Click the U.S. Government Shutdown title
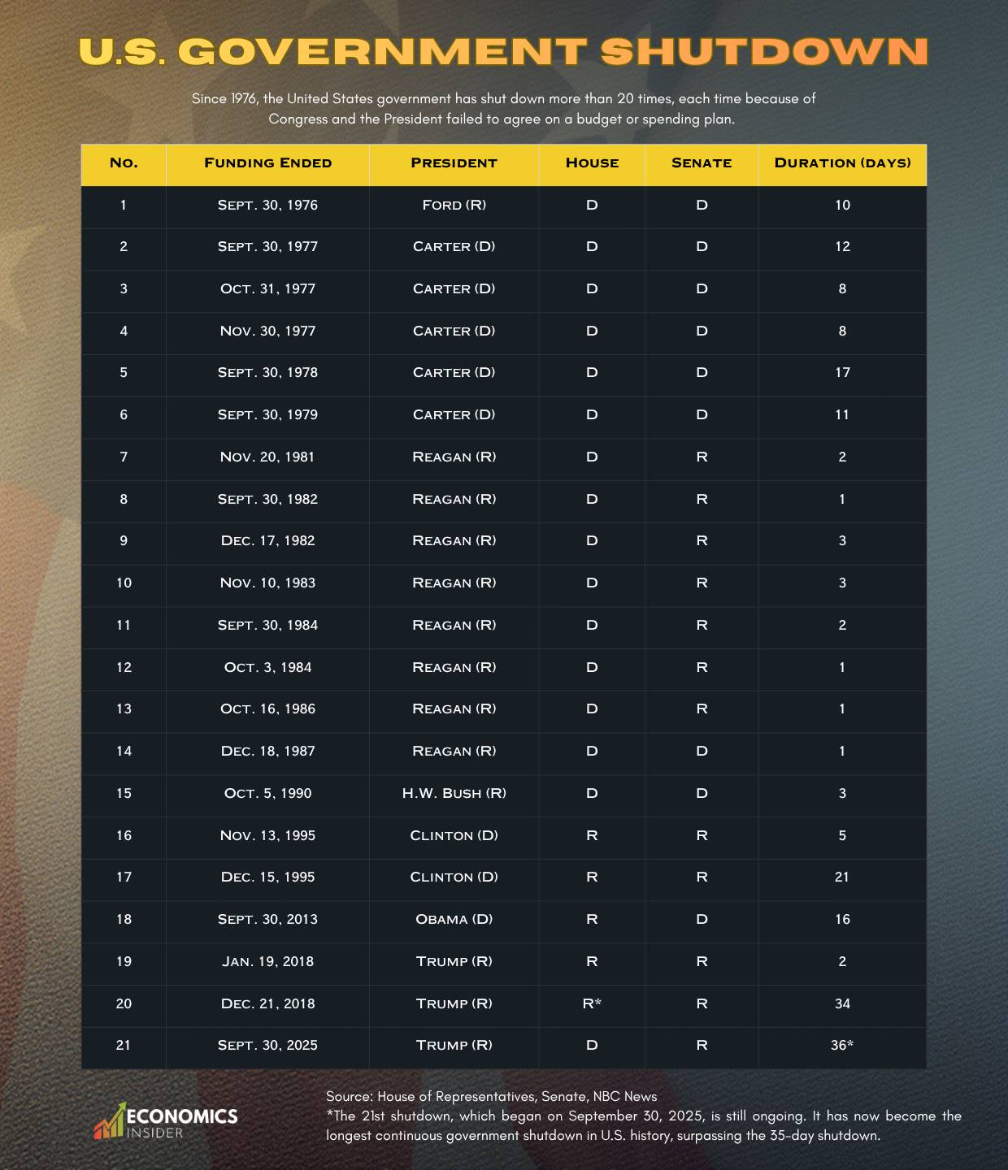The image size is (1008, 1170). point(503,51)
